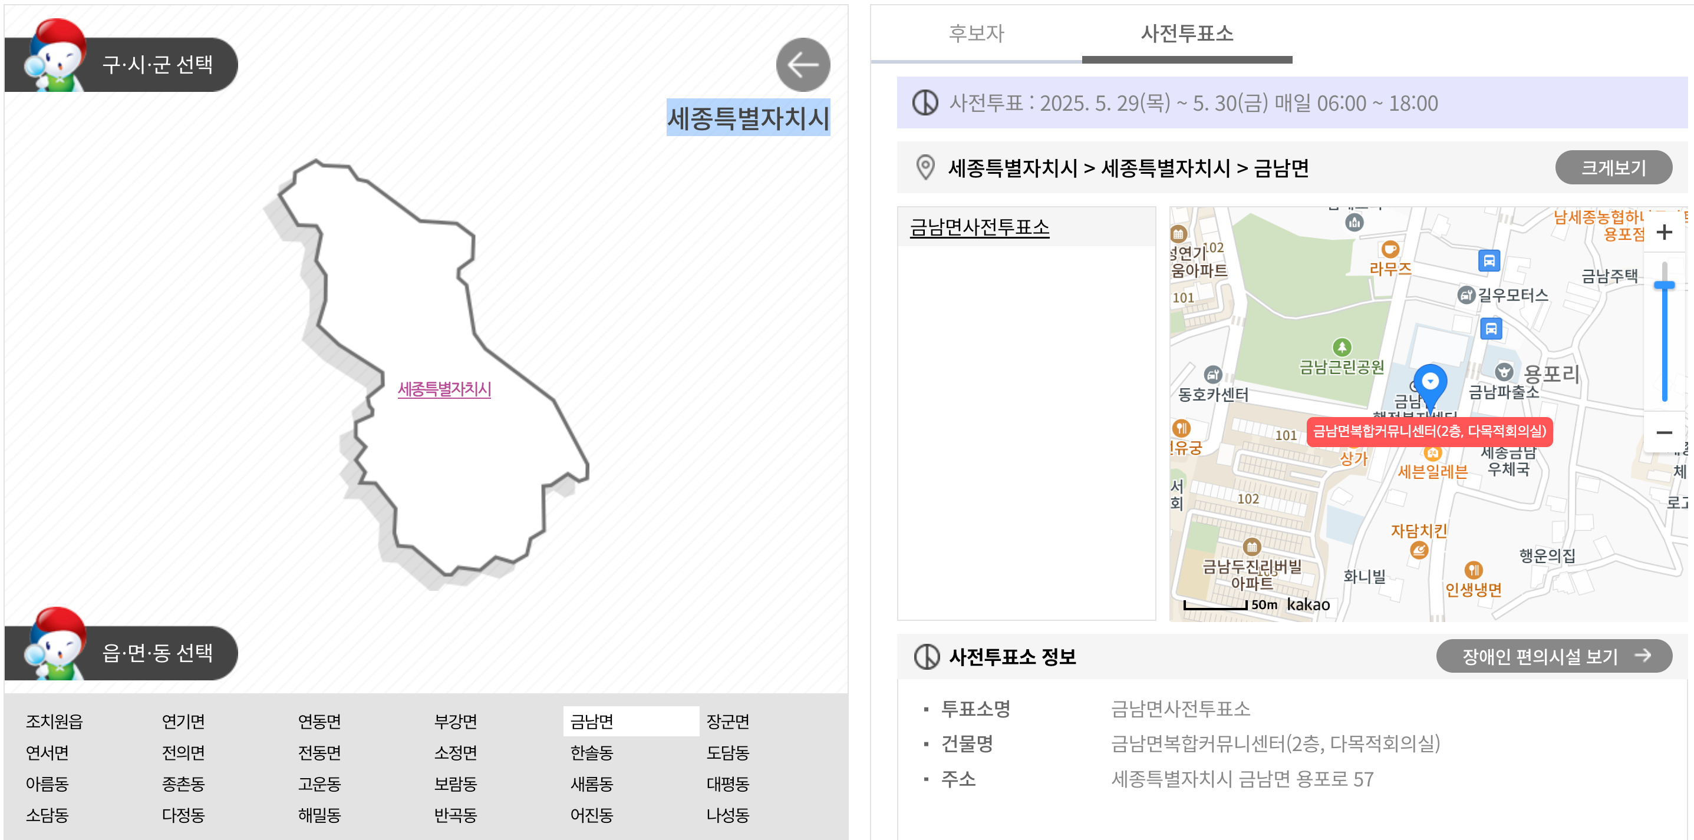
Task: Zoom out the map with minus button
Action: pos(1664,432)
